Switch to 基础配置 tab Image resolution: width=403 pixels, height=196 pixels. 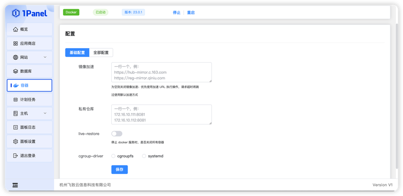click(x=77, y=53)
